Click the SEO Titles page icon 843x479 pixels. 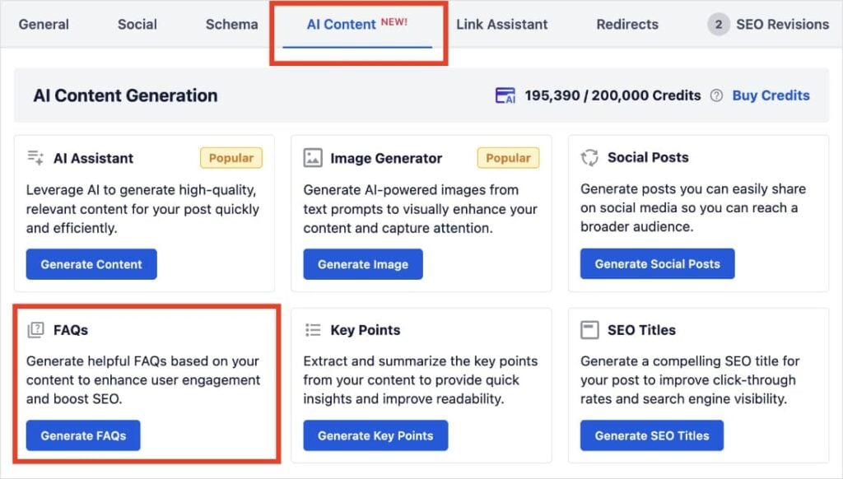tap(589, 329)
